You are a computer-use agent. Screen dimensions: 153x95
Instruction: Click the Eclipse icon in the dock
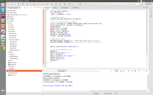[3, 16]
